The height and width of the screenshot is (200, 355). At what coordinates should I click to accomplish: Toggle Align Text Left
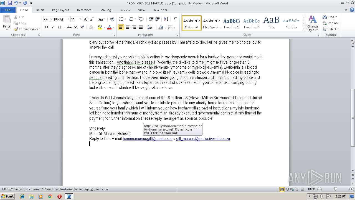point(121,27)
